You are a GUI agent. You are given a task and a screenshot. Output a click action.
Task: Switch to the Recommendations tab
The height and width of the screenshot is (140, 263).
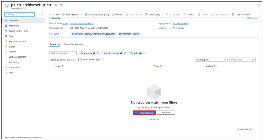(73, 44)
